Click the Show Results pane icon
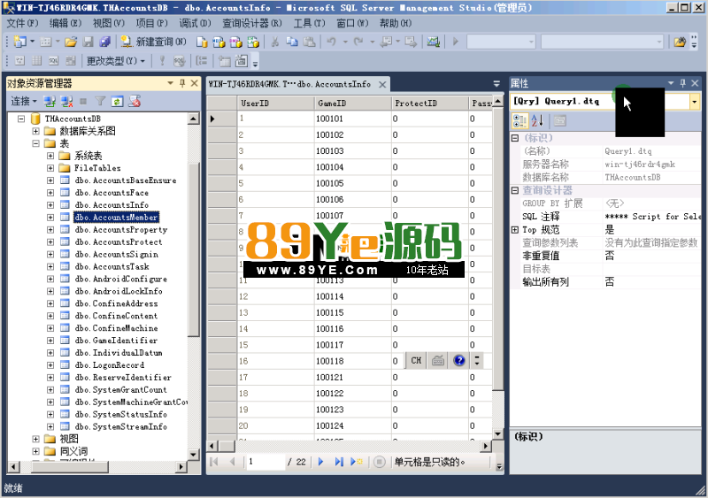Viewport: 708px width, 498px height. (x=71, y=60)
